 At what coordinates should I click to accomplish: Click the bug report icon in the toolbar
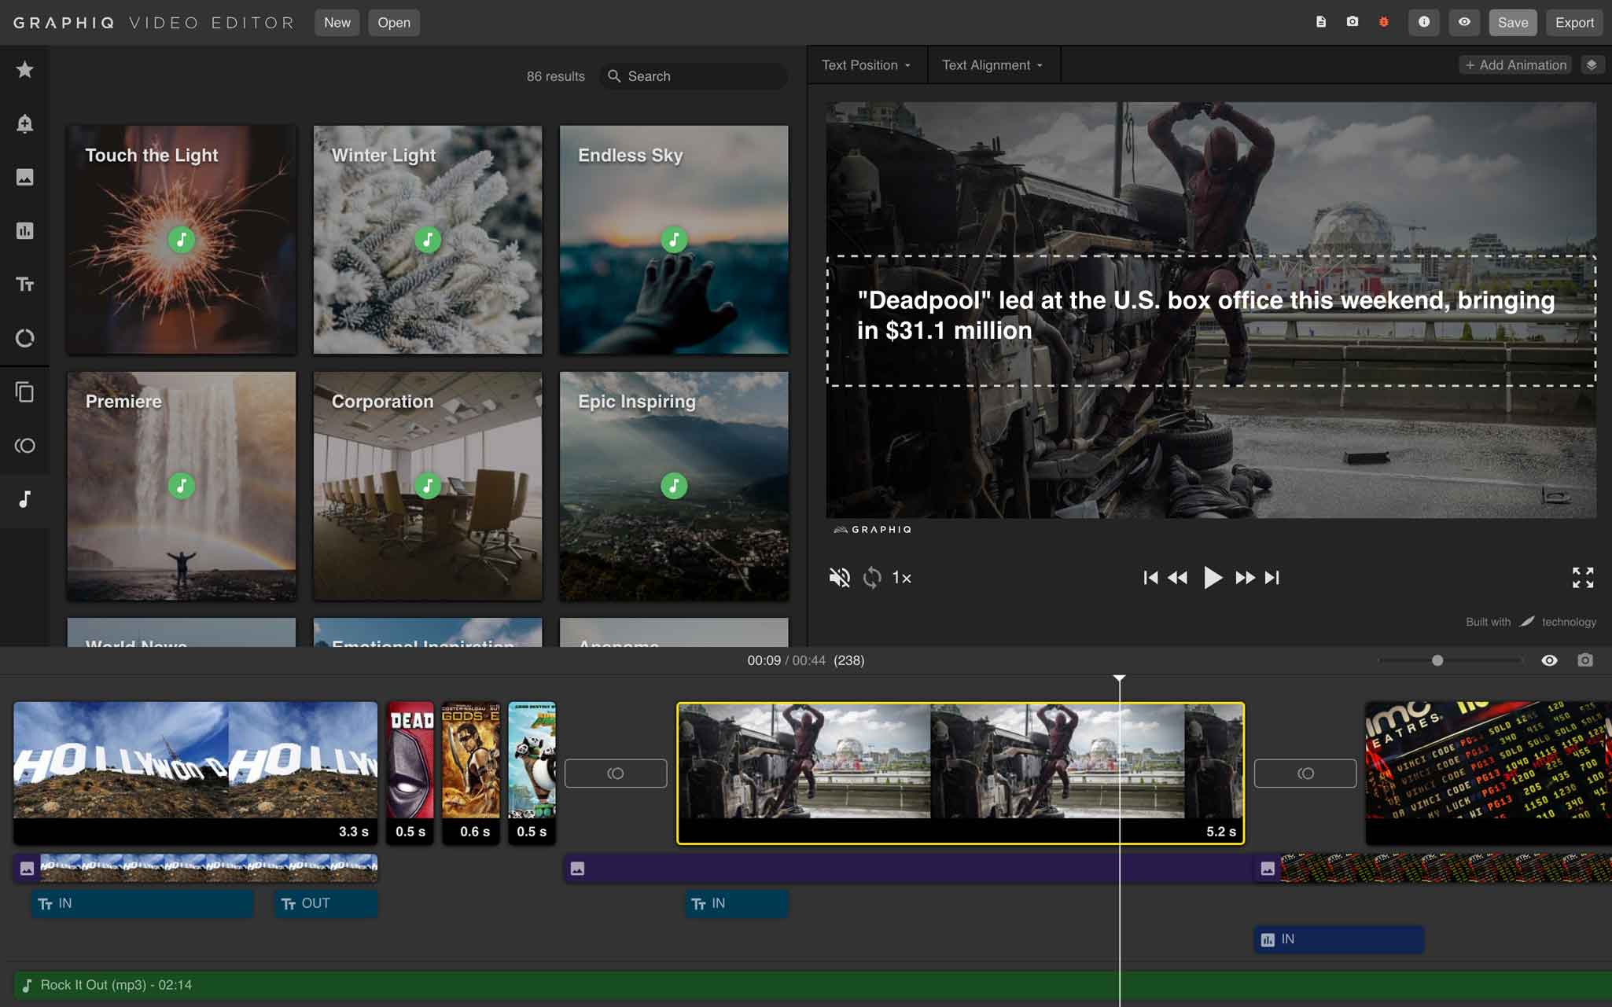coord(1385,22)
